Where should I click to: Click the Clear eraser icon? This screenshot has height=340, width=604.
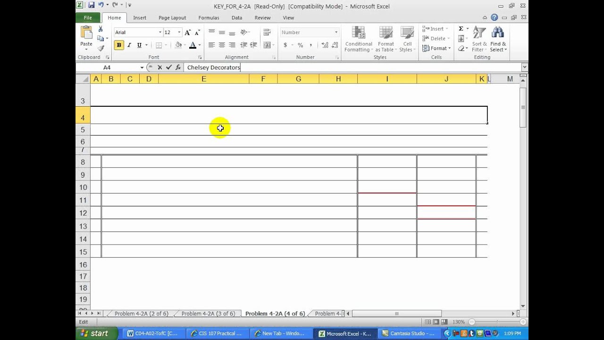point(461,48)
